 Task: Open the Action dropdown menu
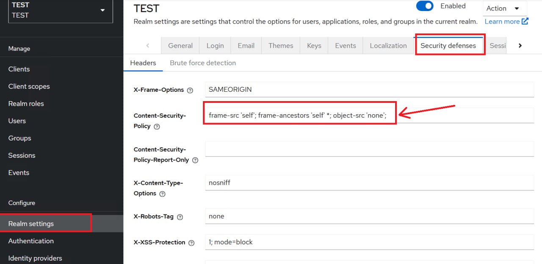(505, 8)
